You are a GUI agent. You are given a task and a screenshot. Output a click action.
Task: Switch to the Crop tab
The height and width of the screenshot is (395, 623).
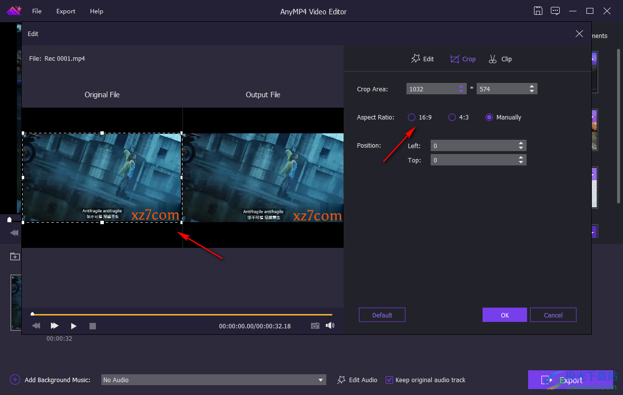coord(463,59)
